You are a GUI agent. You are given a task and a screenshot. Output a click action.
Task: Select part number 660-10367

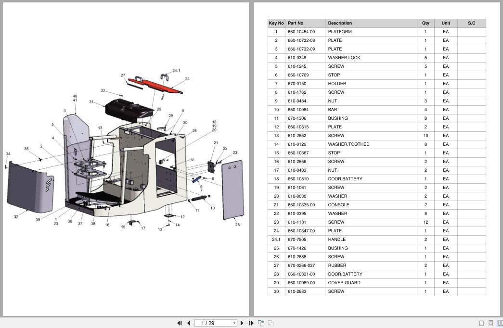(x=298, y=153)
